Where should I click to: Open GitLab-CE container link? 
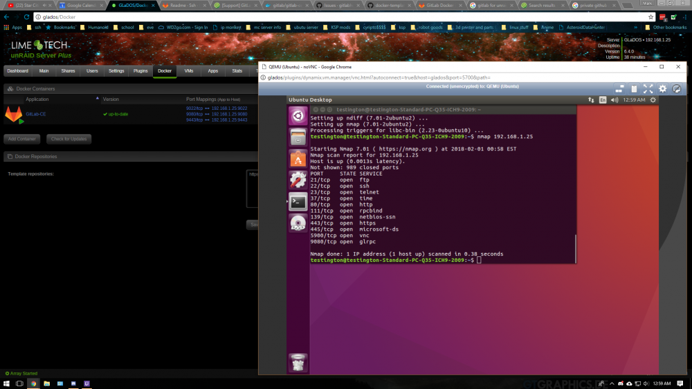tap(36, 114)
